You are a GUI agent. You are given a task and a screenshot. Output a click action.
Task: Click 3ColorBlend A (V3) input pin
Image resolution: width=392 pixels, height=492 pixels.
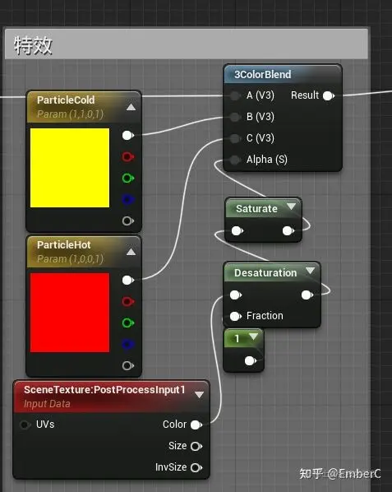(235, 95)
